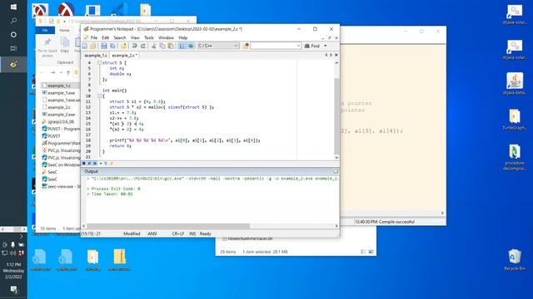Viewport: 533px width, 299px height.
Task: Toggle the word wrap toolbar icon
Action: pyautogui.click(x=191, y=46)
